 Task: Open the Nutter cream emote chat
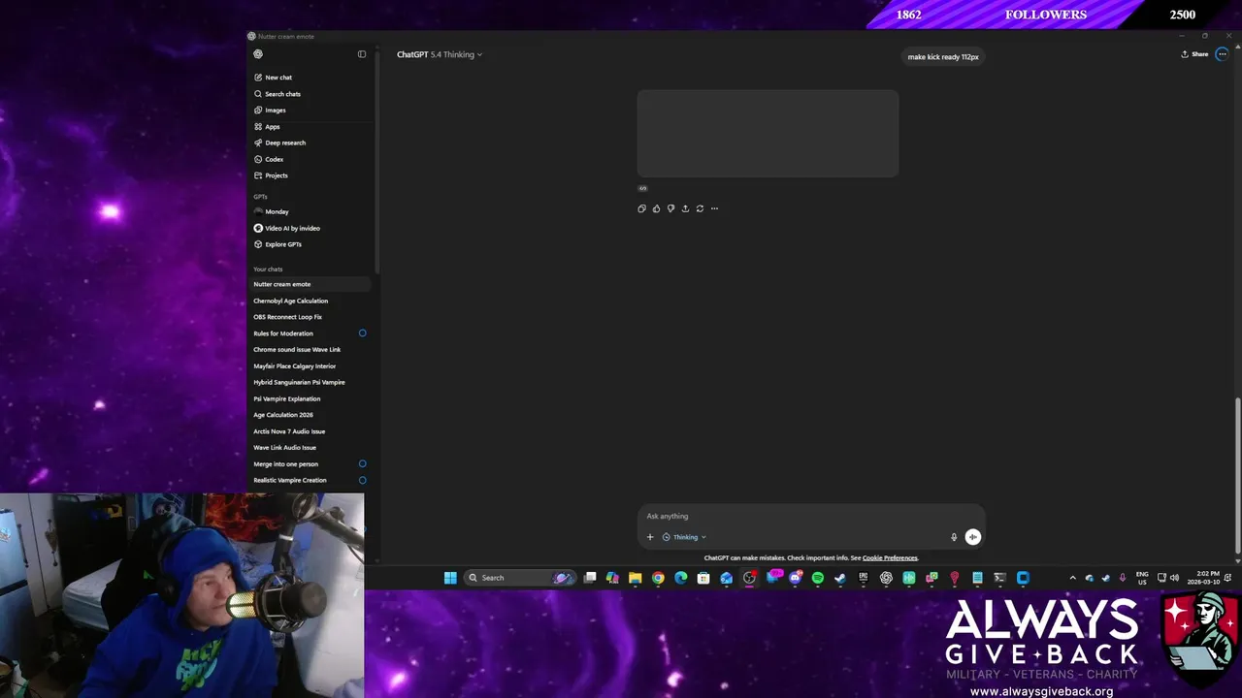tap(310, 284)
